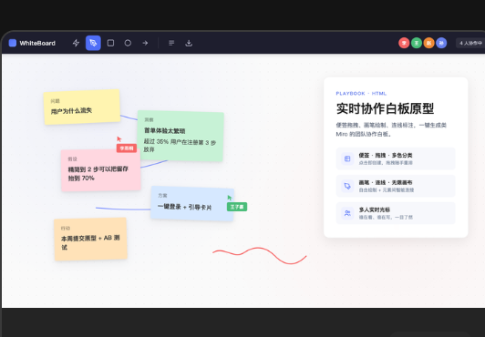Click the red 李 cursor name tag

point(127,148)
